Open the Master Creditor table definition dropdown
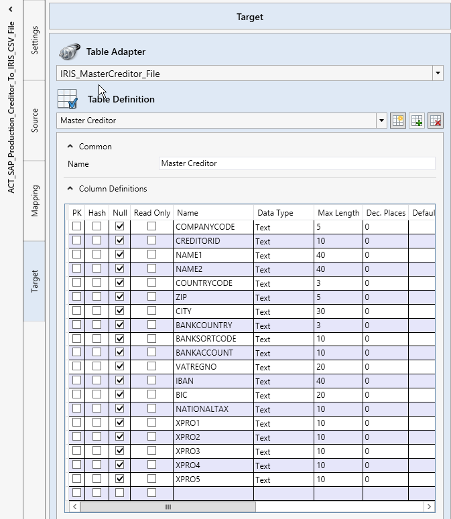 (x=382, y=121)
